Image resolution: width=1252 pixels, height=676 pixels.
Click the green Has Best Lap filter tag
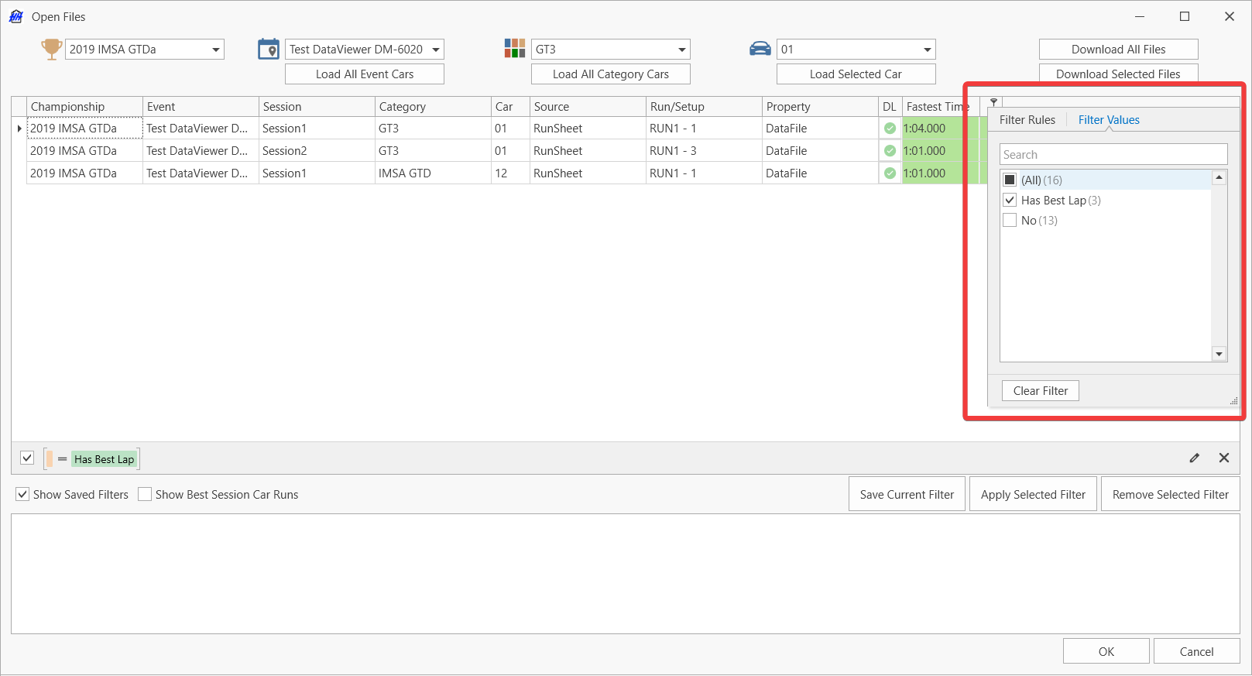coord(104,459)
